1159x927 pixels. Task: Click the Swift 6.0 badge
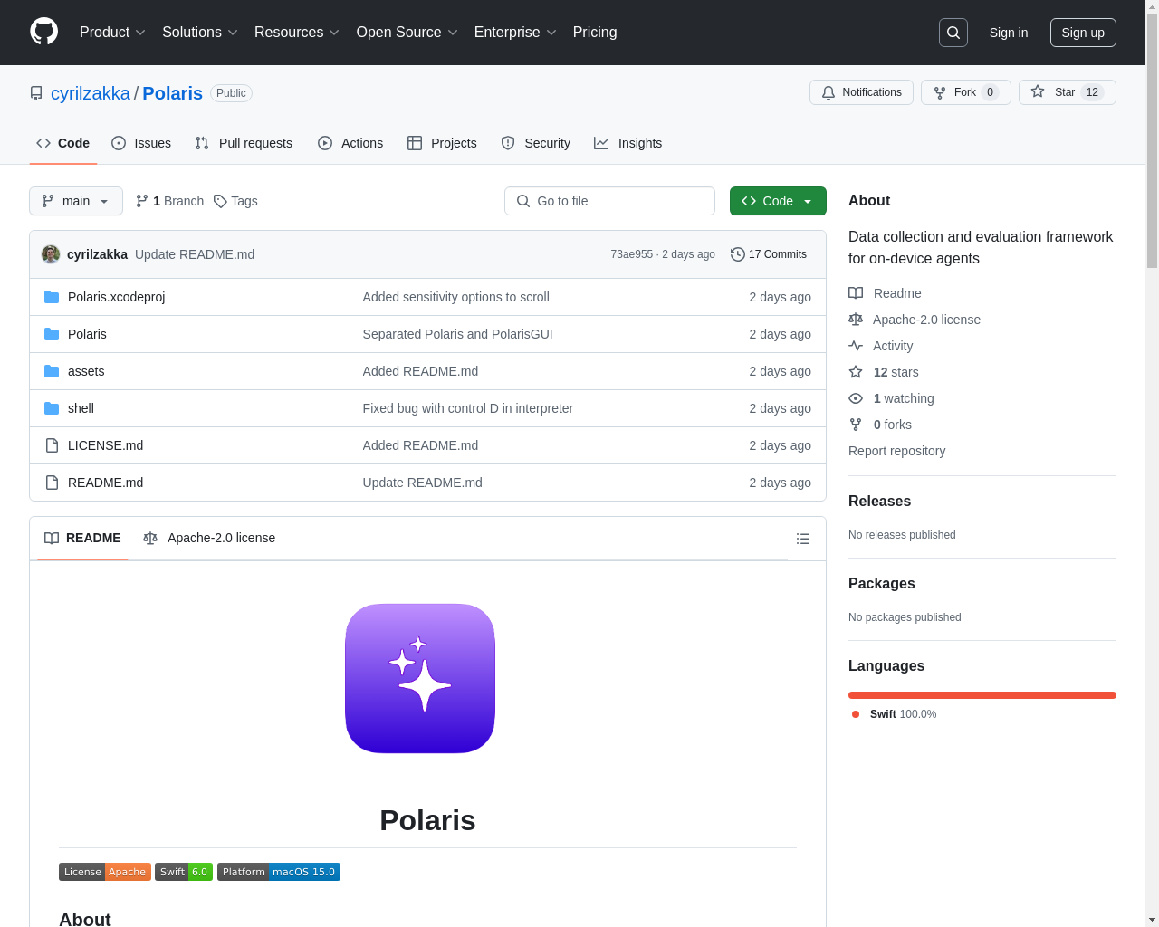point(184,872)
